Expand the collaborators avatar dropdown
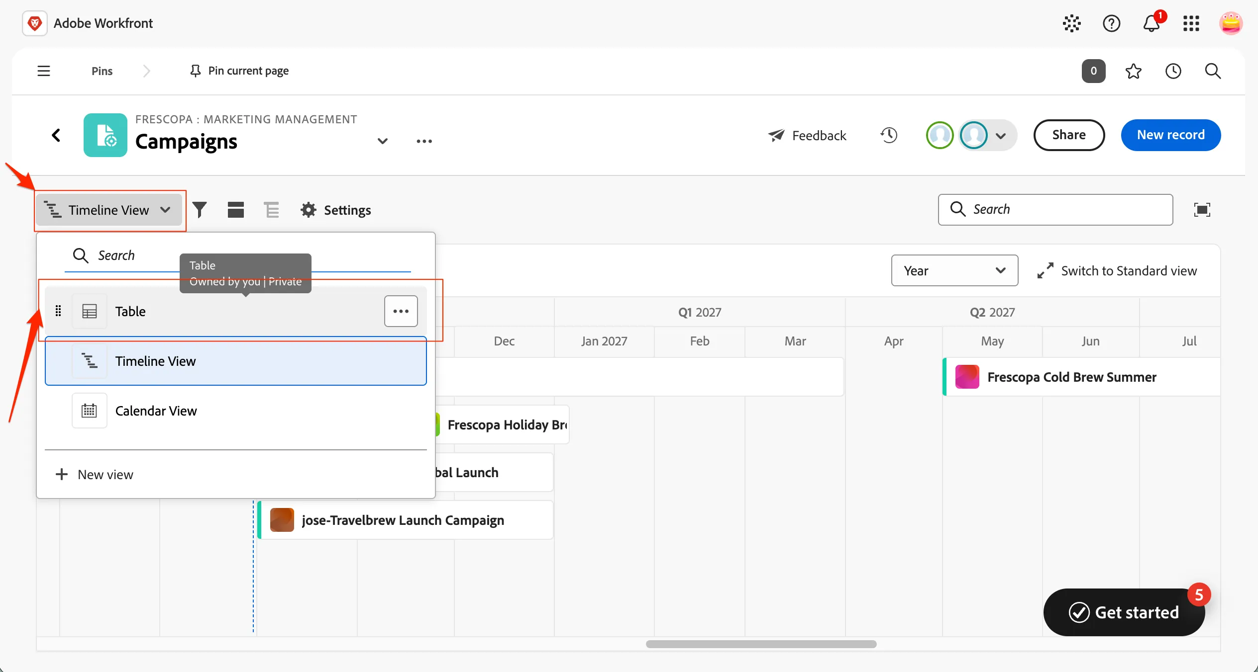Image resolution: width=1258 pixels, height=672 pixels. (1001, 136)
